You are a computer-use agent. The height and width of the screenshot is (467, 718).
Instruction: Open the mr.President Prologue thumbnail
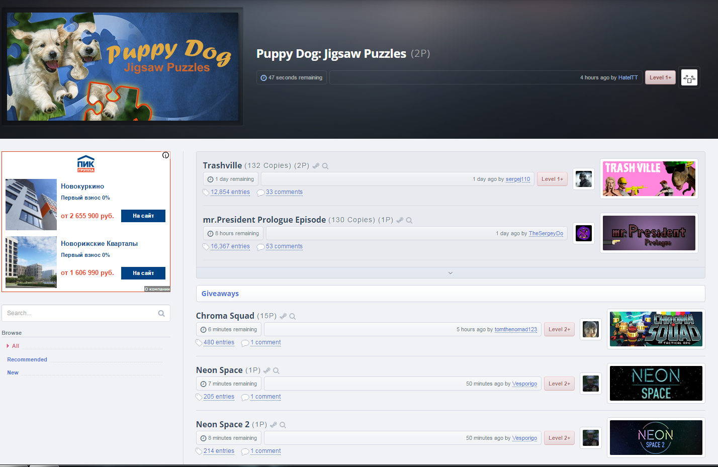coord(649,233)
